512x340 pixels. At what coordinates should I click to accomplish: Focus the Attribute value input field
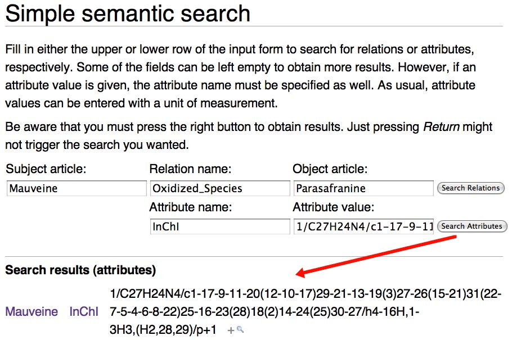[x=363, y=226]
